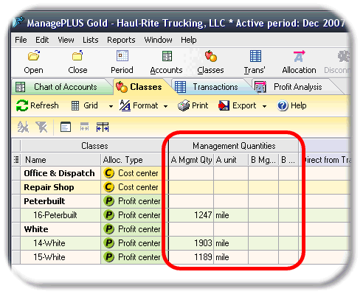Viewport: 363px width, 297px height.
Task: Click the Name column header
Action: click(60, 160)
